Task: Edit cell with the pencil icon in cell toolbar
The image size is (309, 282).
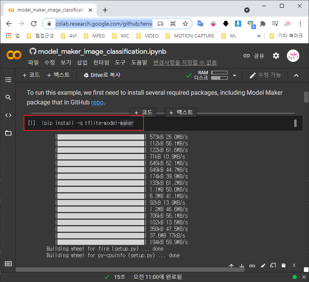Action: click(x=263, y=265)
